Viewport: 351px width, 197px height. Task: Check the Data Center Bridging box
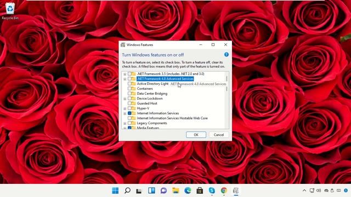click(x=129, y=94)
